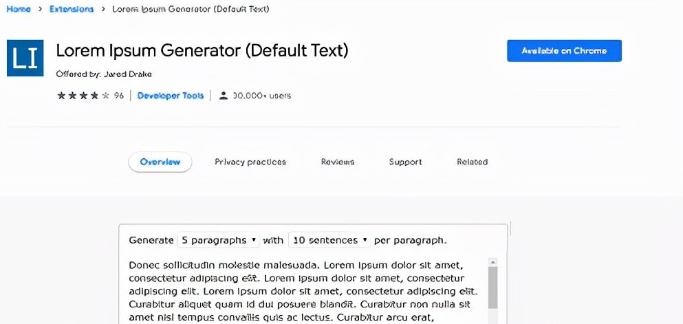Click the star rating icons
The width and height of the screenshot is (683, 324).
point(83,96)
